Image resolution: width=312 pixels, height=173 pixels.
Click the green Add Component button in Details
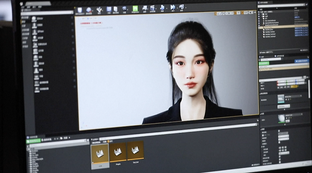pos(266,63)
